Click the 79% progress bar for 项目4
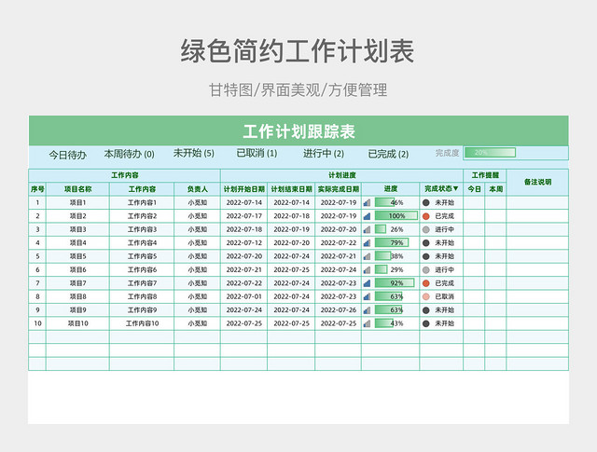This screenshot has height=452, width=597. [x=392, y=242]
